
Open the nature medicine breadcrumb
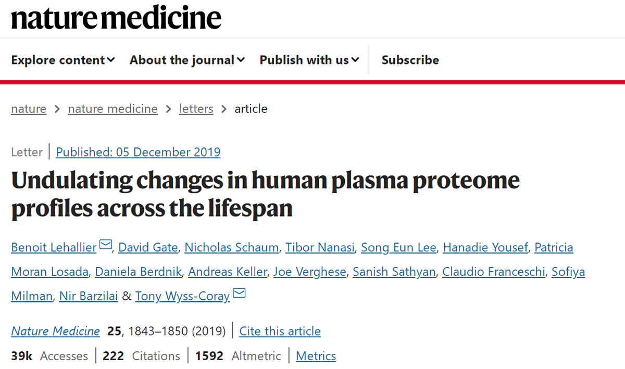click(113, 109)
